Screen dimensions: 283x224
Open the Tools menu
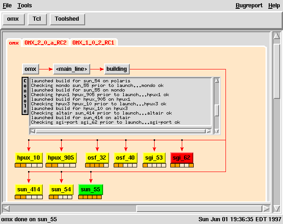(x=24, y=6)
